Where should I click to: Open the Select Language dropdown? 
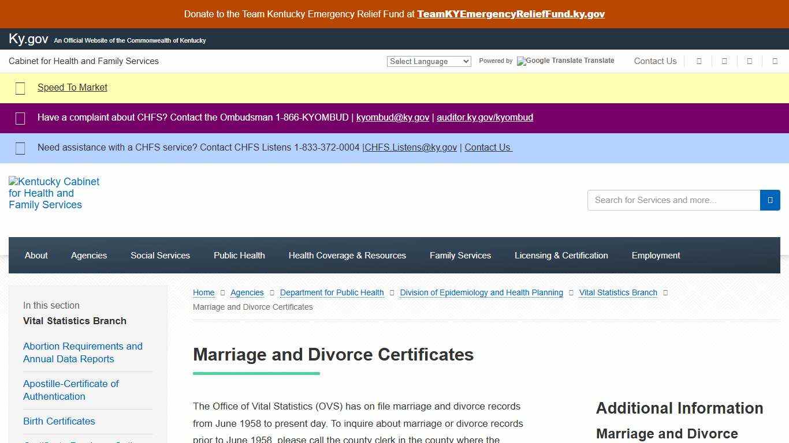coord(429,61)
